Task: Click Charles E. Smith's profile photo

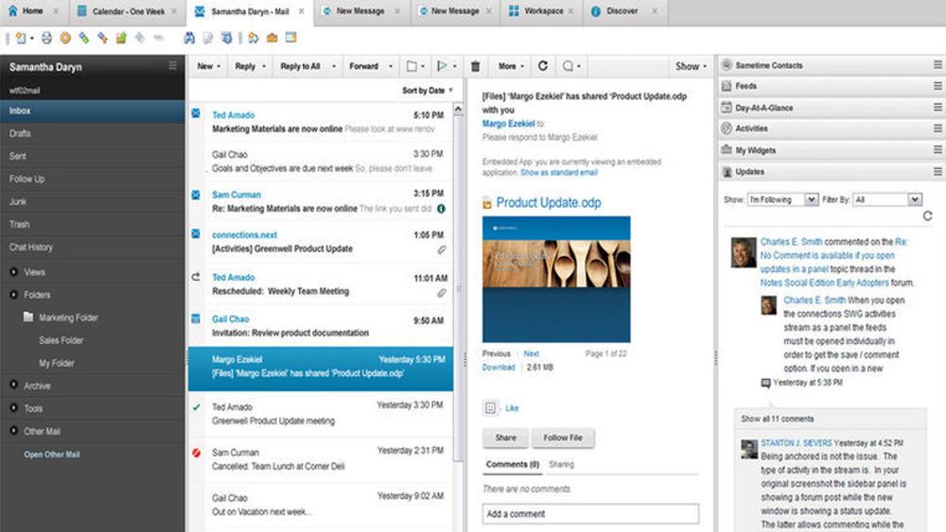Action: pyautogui.click(x=744, y=252)
